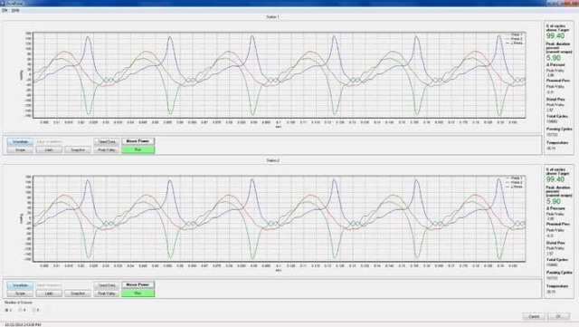Click the Station 1 title label

tap(272, 17)
